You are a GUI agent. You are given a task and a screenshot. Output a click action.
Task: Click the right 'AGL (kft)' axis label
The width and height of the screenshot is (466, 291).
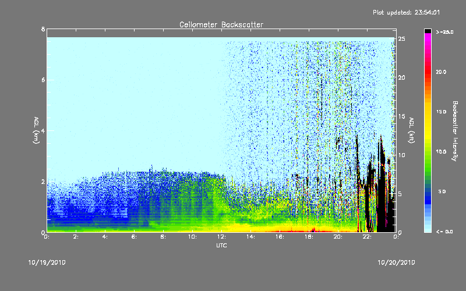pyautogui.click(x=411, y=130)
